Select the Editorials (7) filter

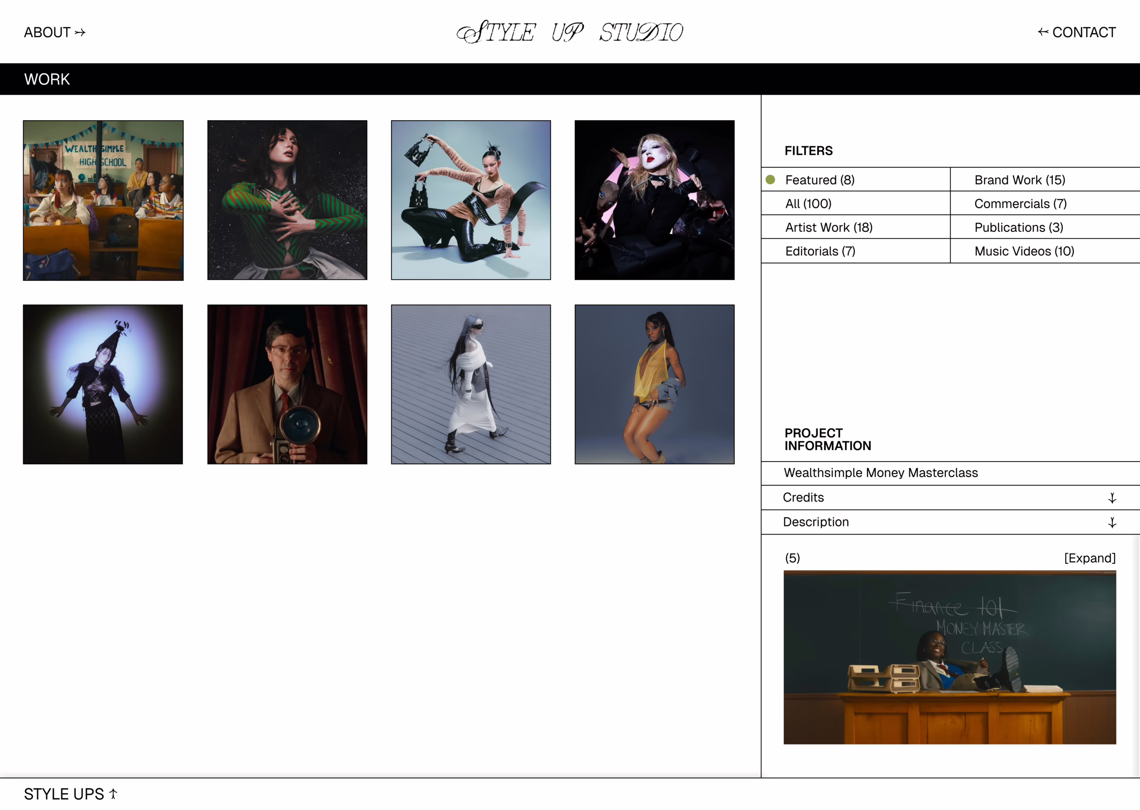[x=820, y=251]
